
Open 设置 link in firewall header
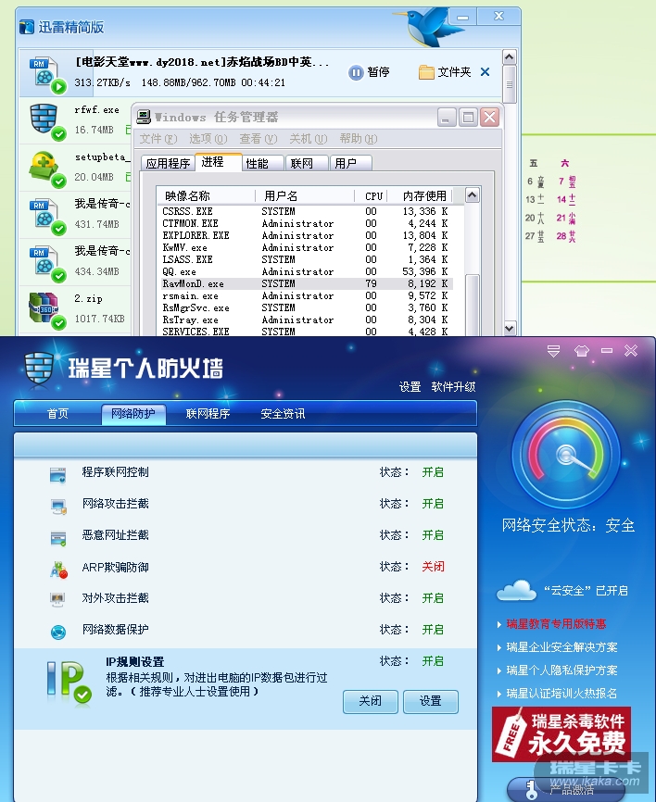410,387
